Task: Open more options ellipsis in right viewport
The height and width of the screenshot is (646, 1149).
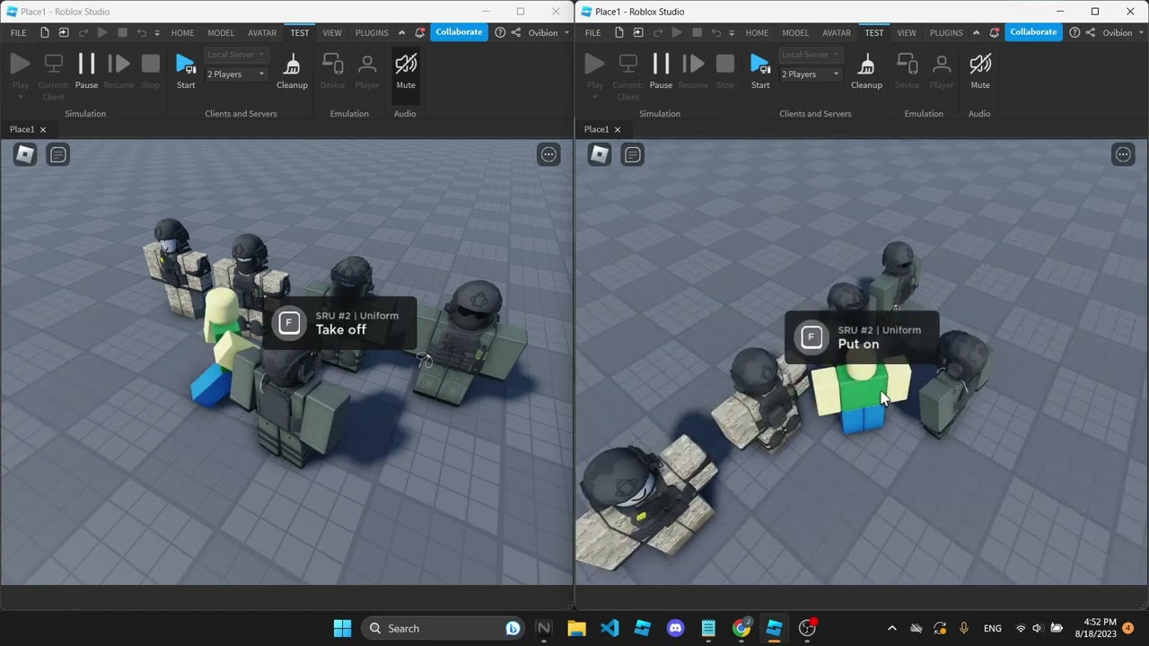Action: tap(1123, 154)
